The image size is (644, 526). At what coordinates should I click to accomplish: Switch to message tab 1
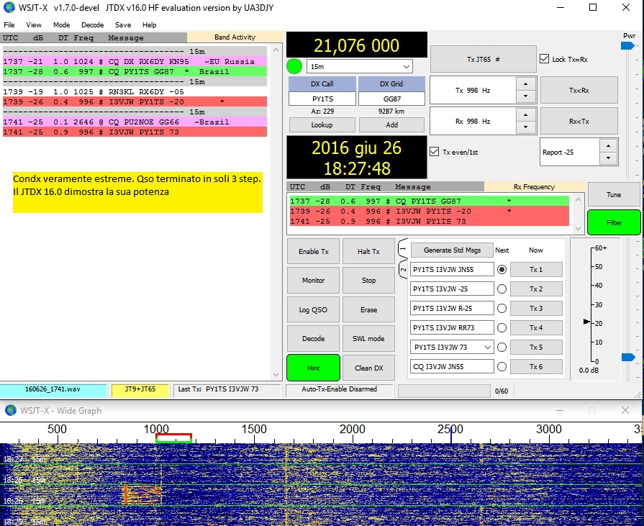403,248
